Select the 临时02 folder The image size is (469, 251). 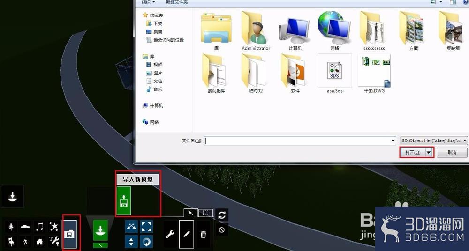(256, 74)
